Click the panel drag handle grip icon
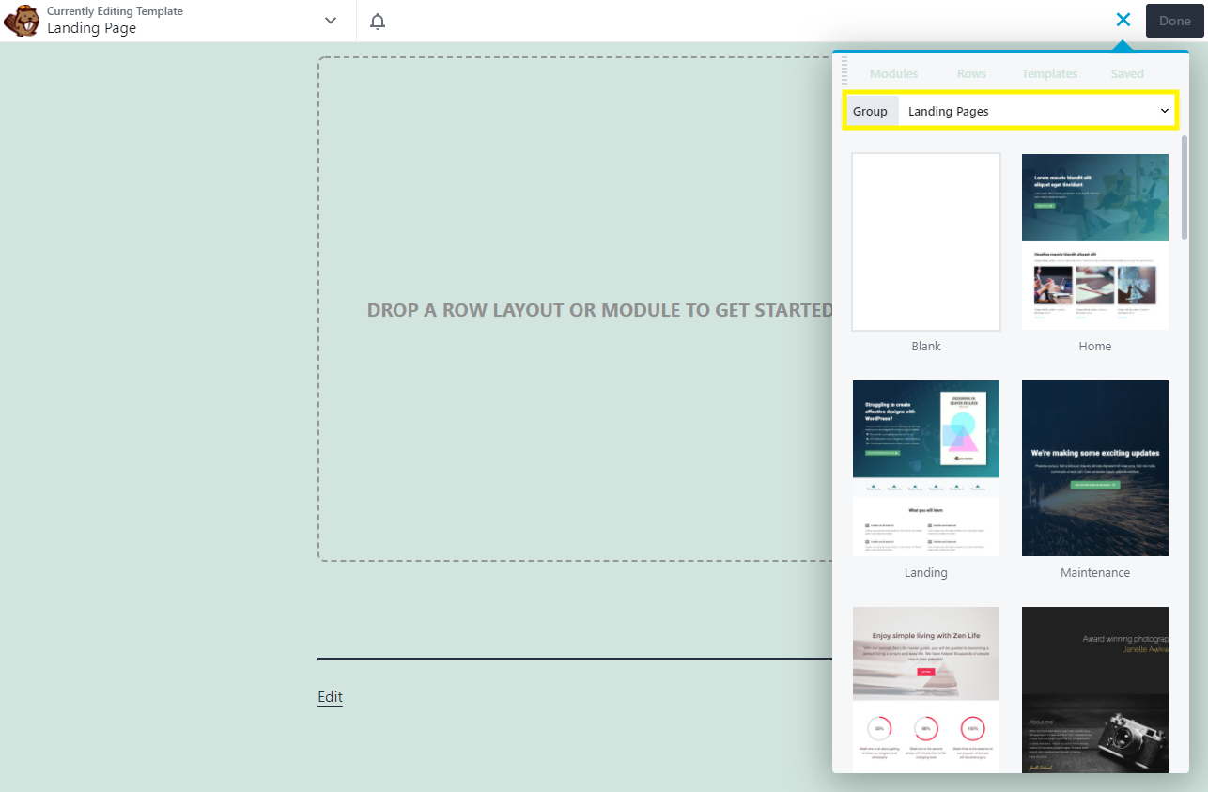The width and height of the screenshot is (1208, 792). coord(844,70)
